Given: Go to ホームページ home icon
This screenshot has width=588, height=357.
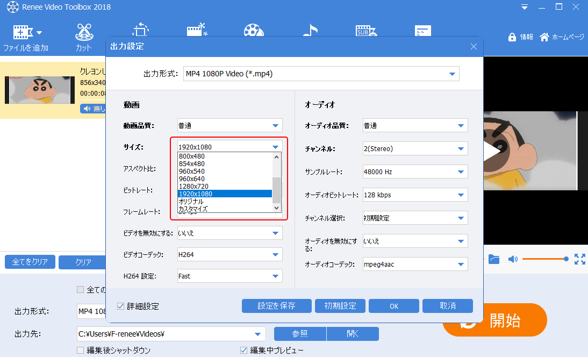Looking at the screenshot, I should 544,37.
